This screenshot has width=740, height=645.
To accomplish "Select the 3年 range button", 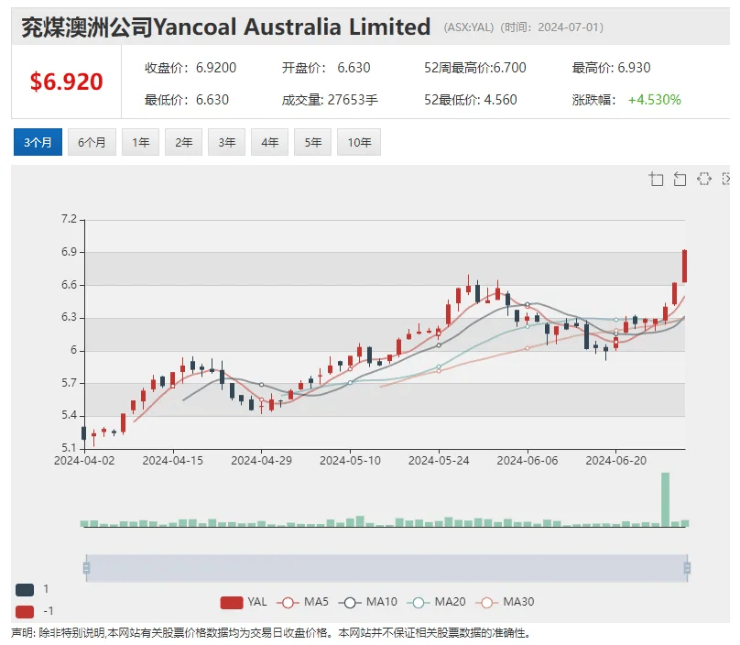I will (x=226, y=142).
